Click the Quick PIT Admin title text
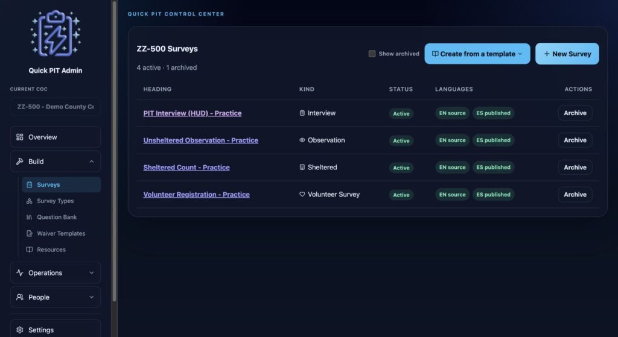This screenshot has width=618, height=337. tap(55, 71)
